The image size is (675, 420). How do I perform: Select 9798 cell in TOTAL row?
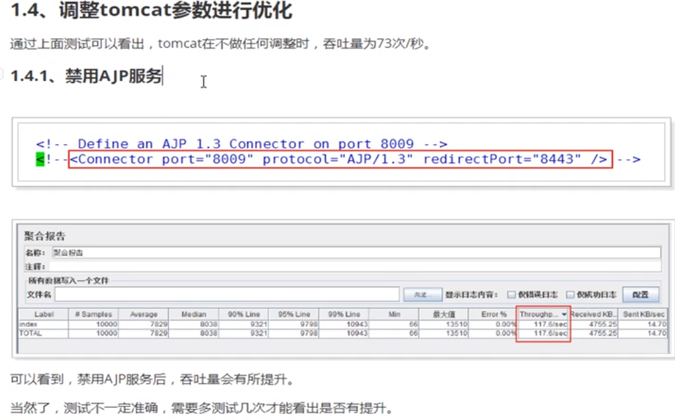[x=293, y=333]
